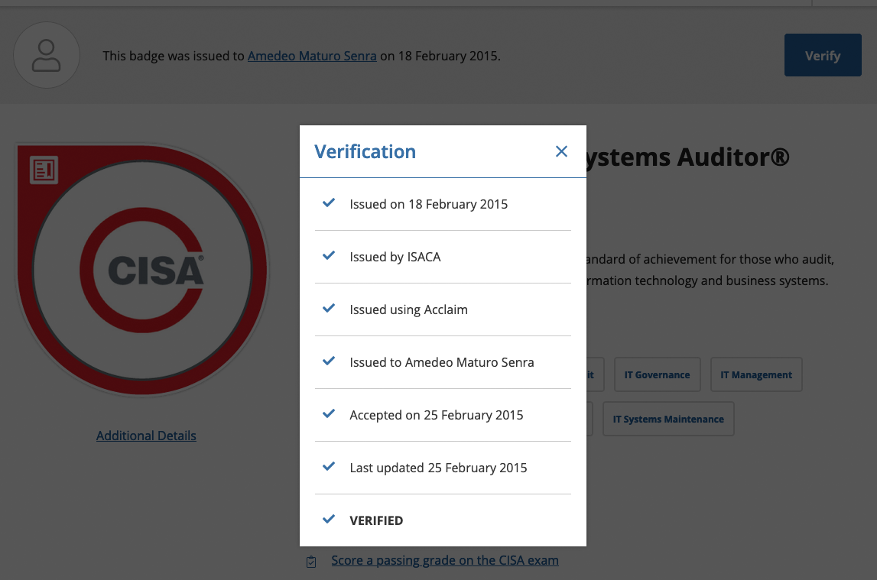The height and width of the screenshot is (580, 877).
Task: Open the Additional Details link
Action: 146,436
